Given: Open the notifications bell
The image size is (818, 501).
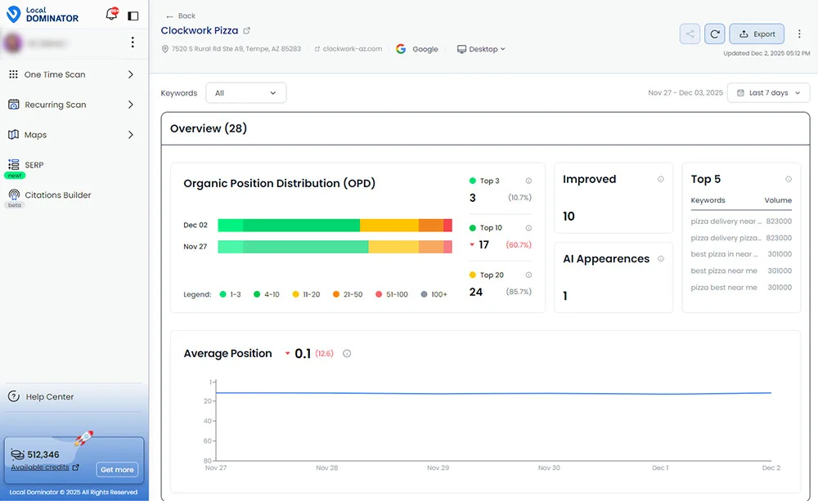Looking at the screenshot, I should [x=111, y=14].
